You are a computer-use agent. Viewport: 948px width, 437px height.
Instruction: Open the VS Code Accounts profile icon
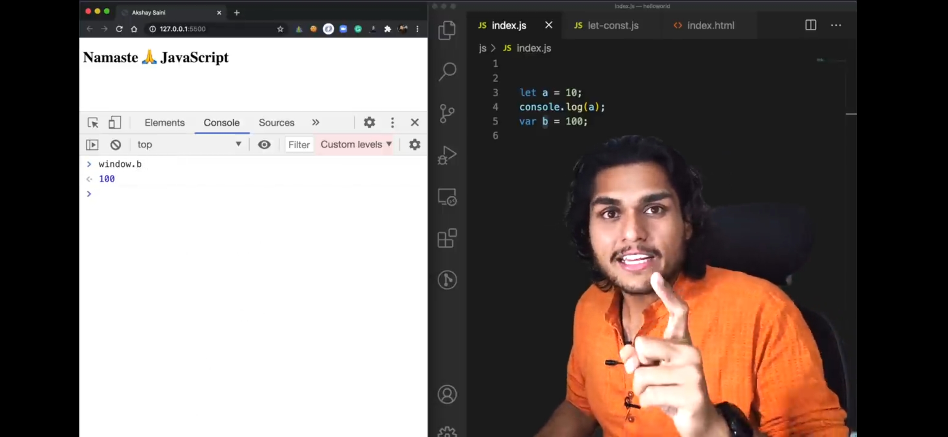447,395
